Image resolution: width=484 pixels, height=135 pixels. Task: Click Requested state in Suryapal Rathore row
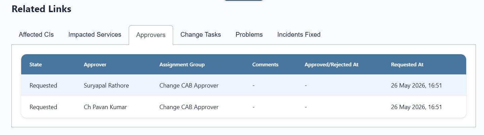[x=43, y=86]
